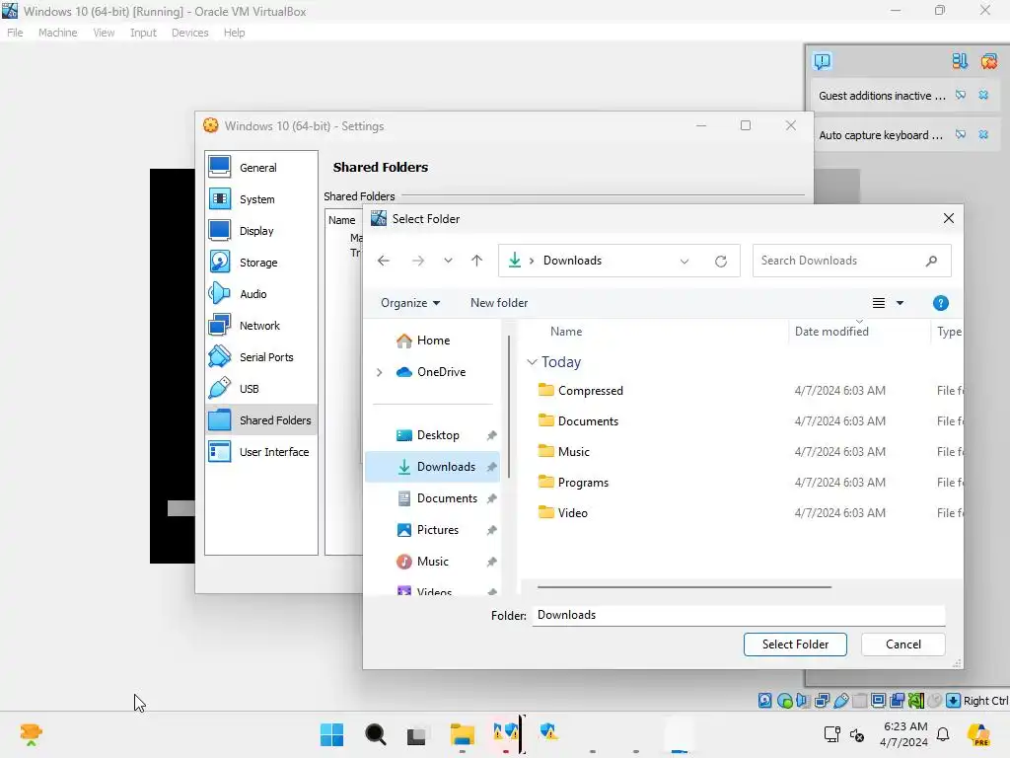Click the Cancel button
Image resolution: width=1010 pixels, height=758 pixels.
pyautogui.click(x=903, y=644)
